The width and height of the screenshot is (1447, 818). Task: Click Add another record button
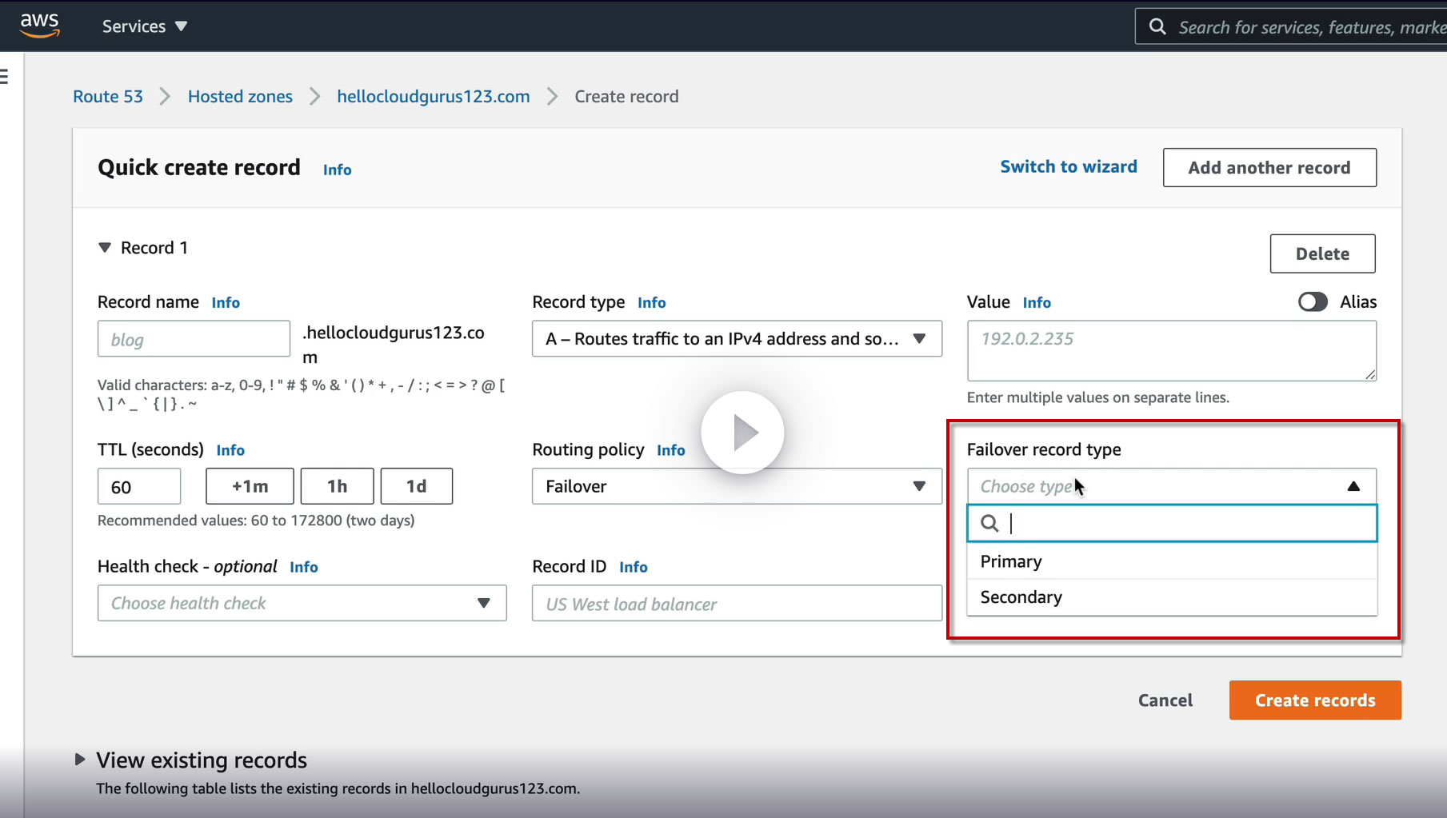click(1269, 168)
